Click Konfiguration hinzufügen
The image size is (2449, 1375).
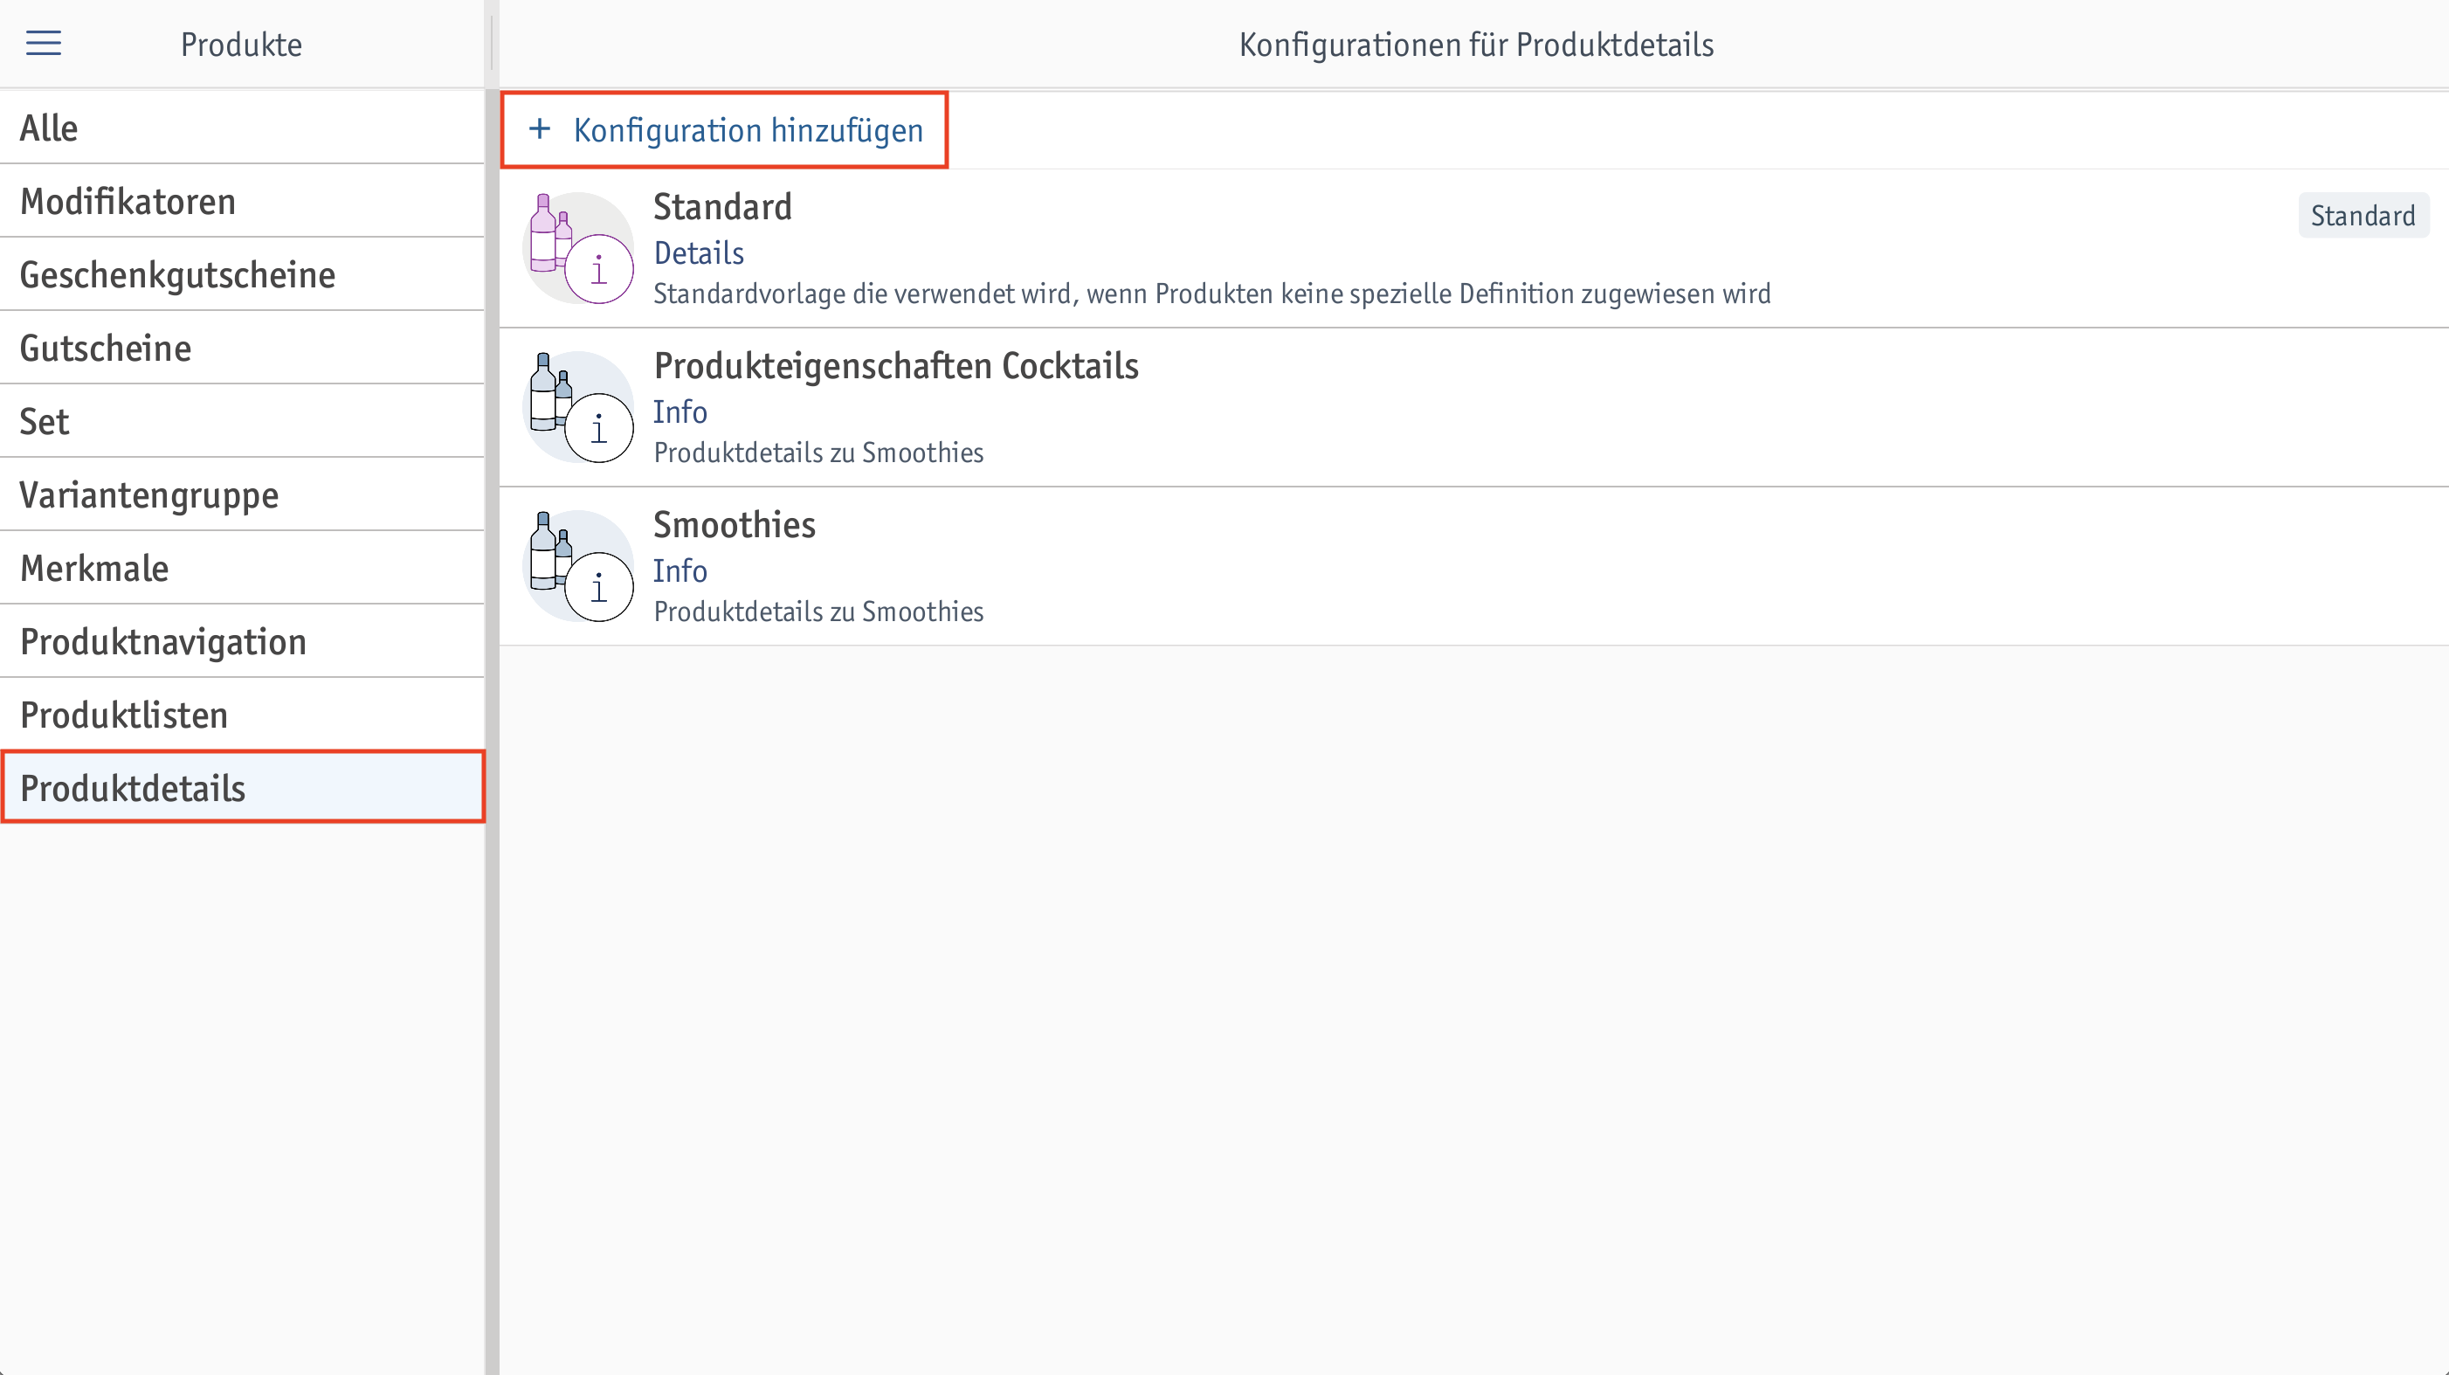(x=748, y=130)
